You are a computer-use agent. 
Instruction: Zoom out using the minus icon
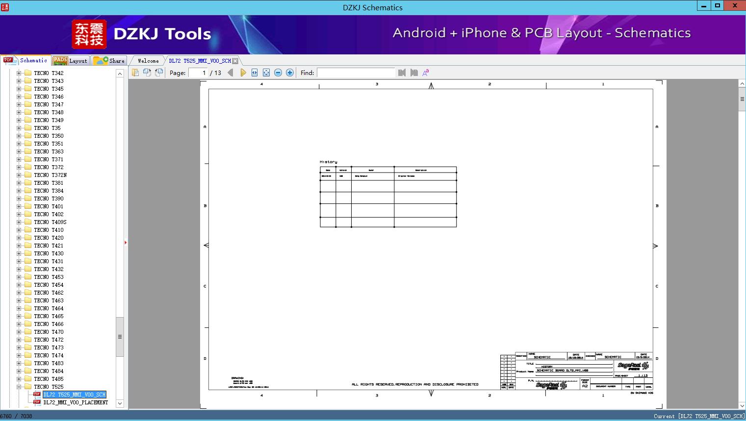click(x=278, y=72)
